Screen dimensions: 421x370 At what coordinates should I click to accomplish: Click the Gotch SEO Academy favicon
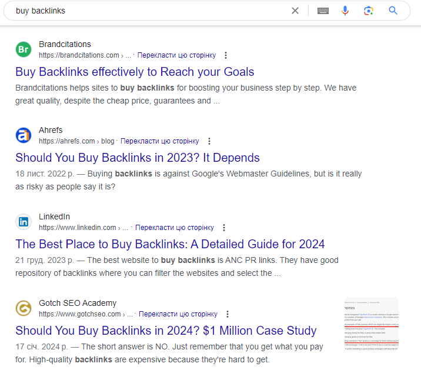click(x=24, y=308)
